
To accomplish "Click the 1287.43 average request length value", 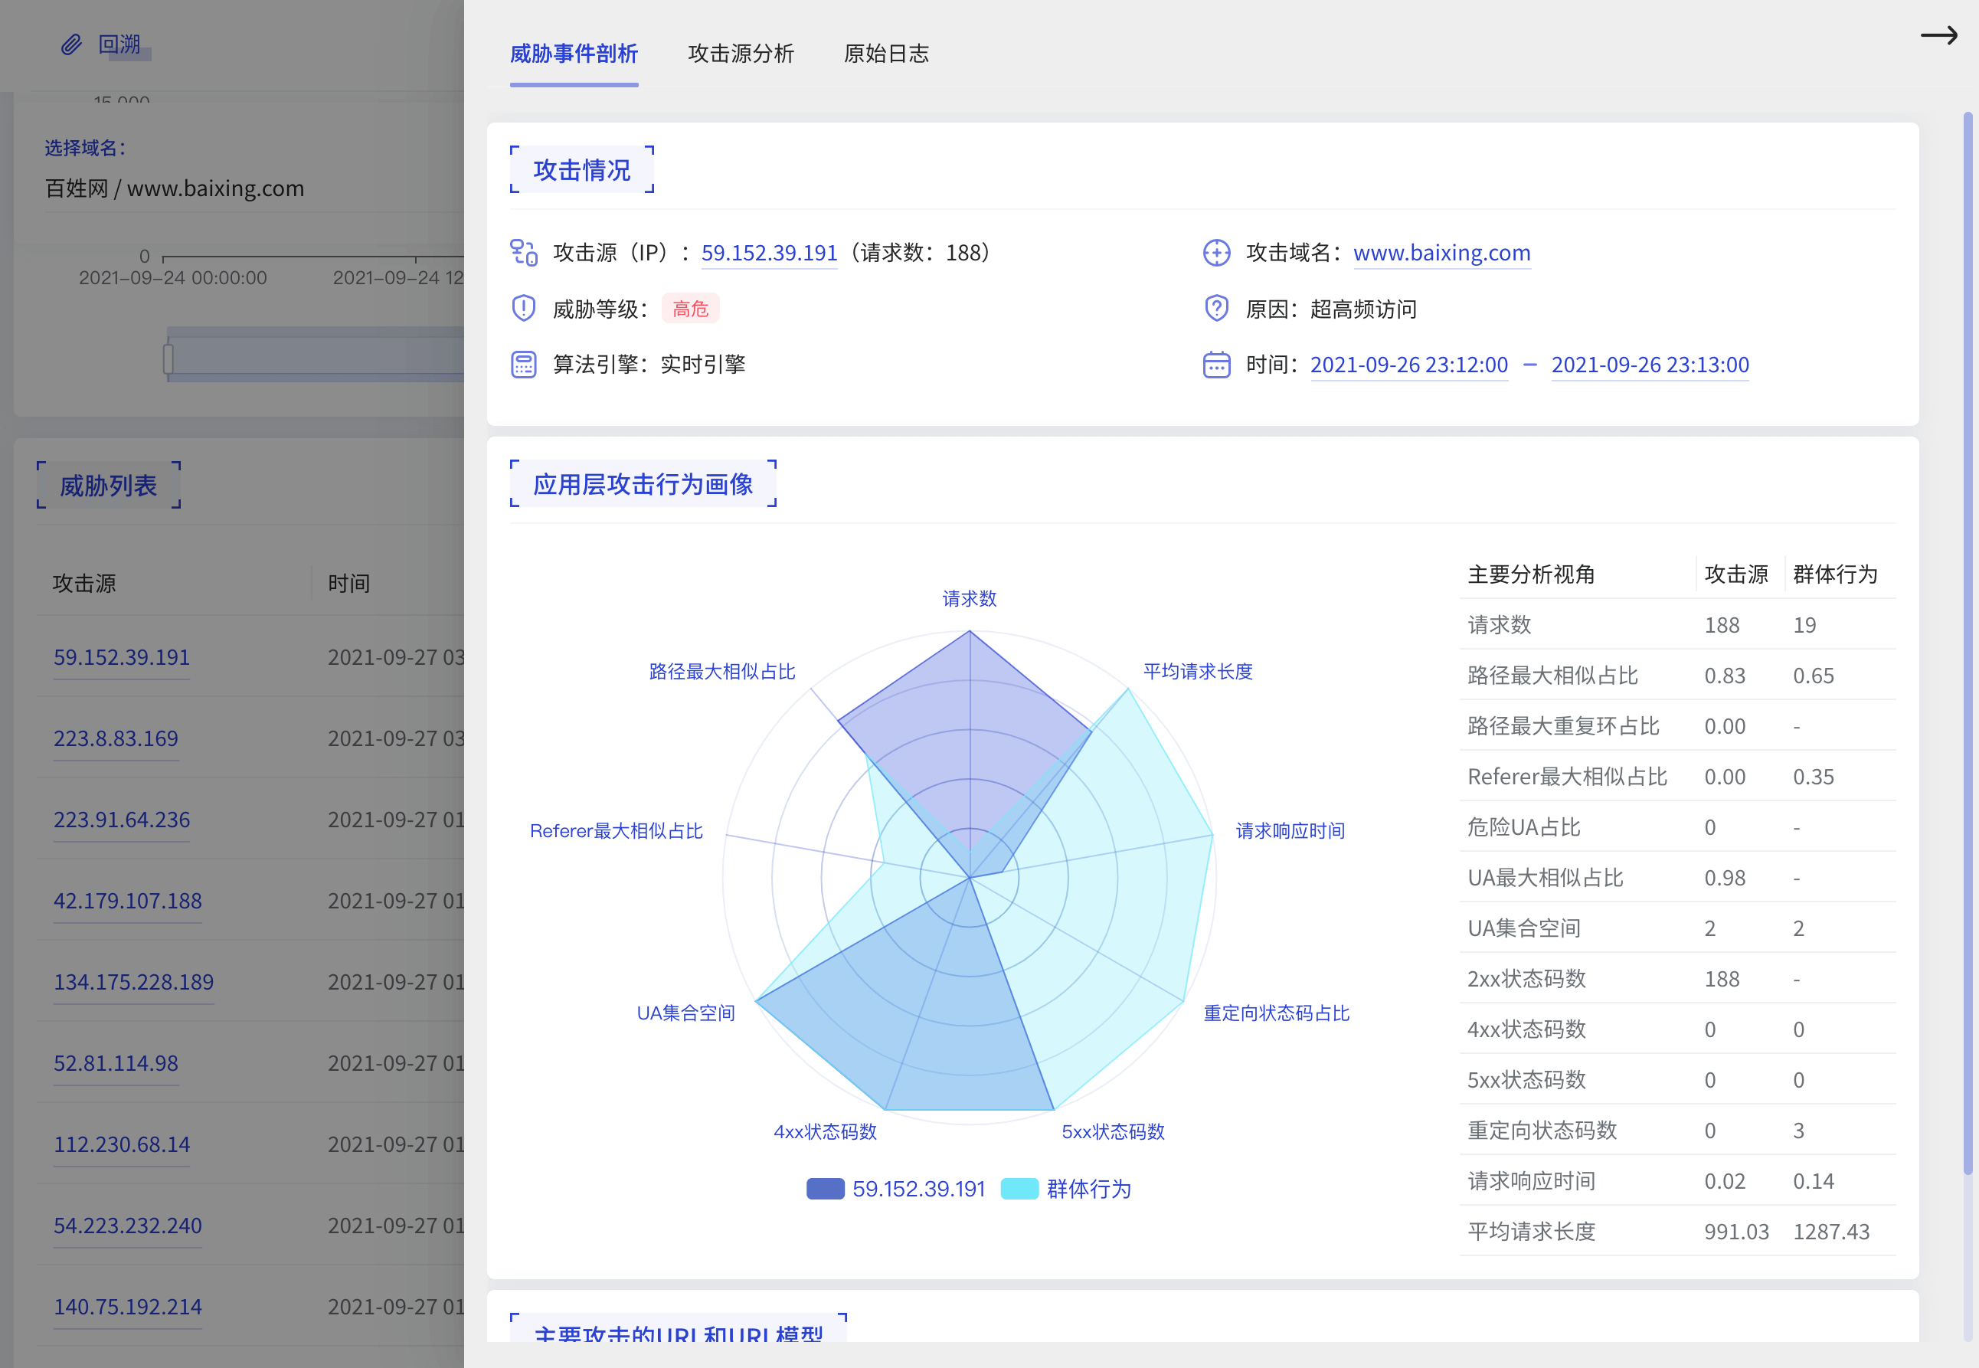I will tap(1830, 1232).
